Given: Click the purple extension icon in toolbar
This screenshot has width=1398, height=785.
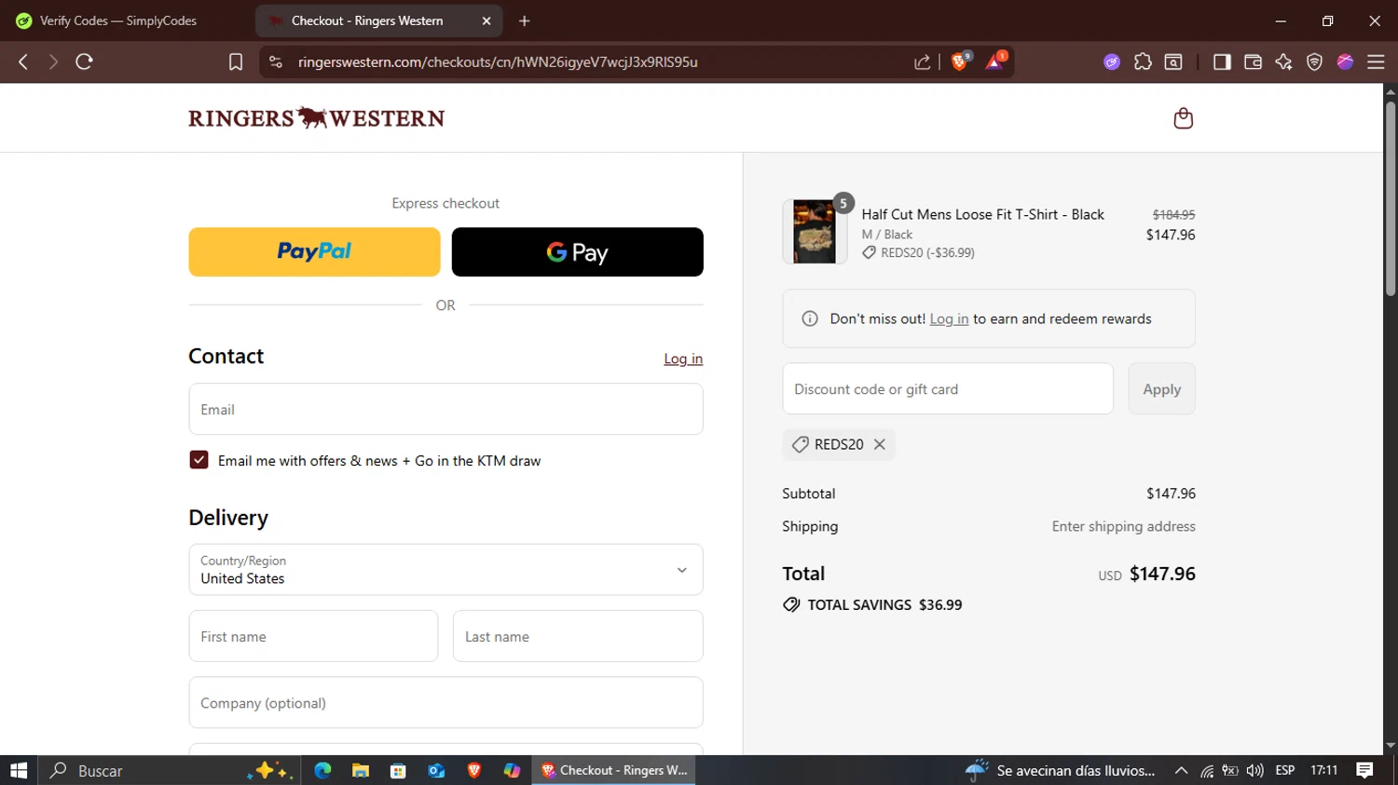Looking at the screenshot, I should point(1112,61).
